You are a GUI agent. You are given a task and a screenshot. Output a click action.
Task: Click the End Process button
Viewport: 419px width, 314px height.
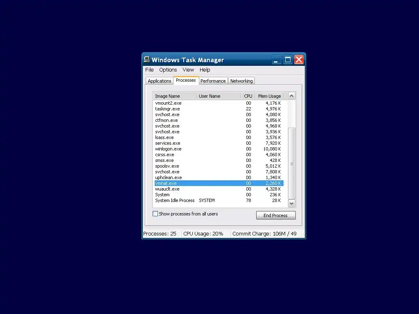coord(276,215)
